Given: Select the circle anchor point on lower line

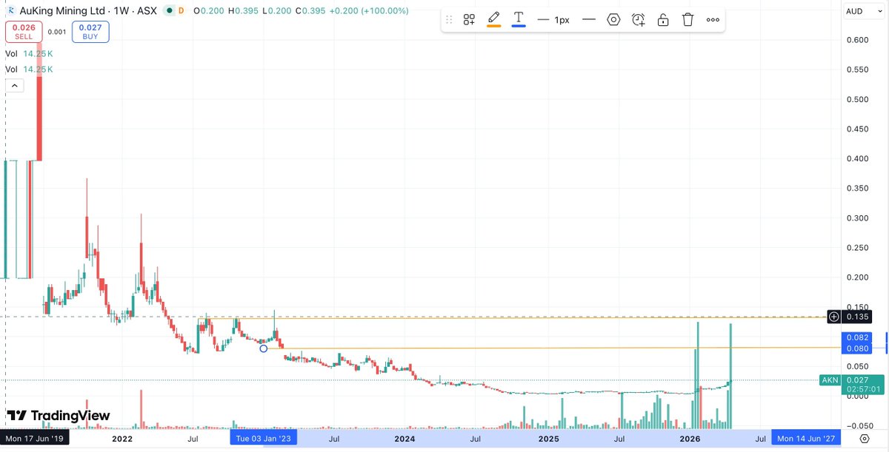Looking at the screenshot, I should [263, 348].
